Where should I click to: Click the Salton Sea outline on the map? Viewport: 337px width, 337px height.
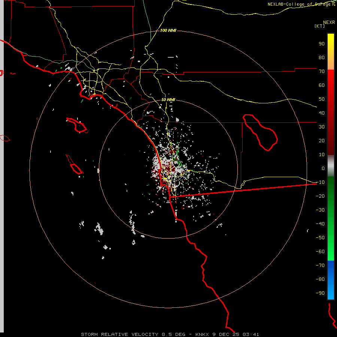tap(260, 133)
